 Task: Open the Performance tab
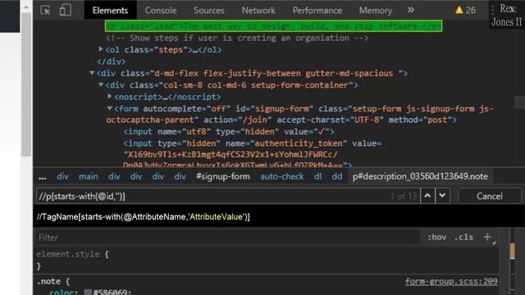coord(317,11)
